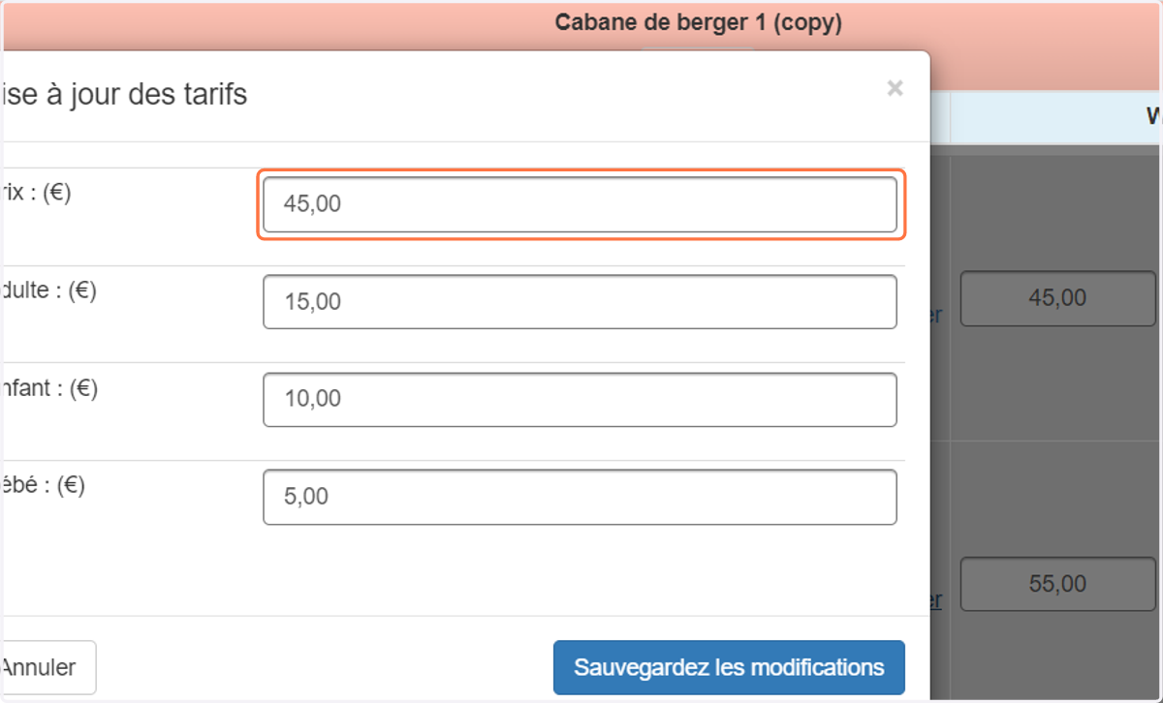The height and width of the screenshot is (703, 1163).
Task: Open the partially hidden link beside 55,00 cell
Action: click(935, 600)
